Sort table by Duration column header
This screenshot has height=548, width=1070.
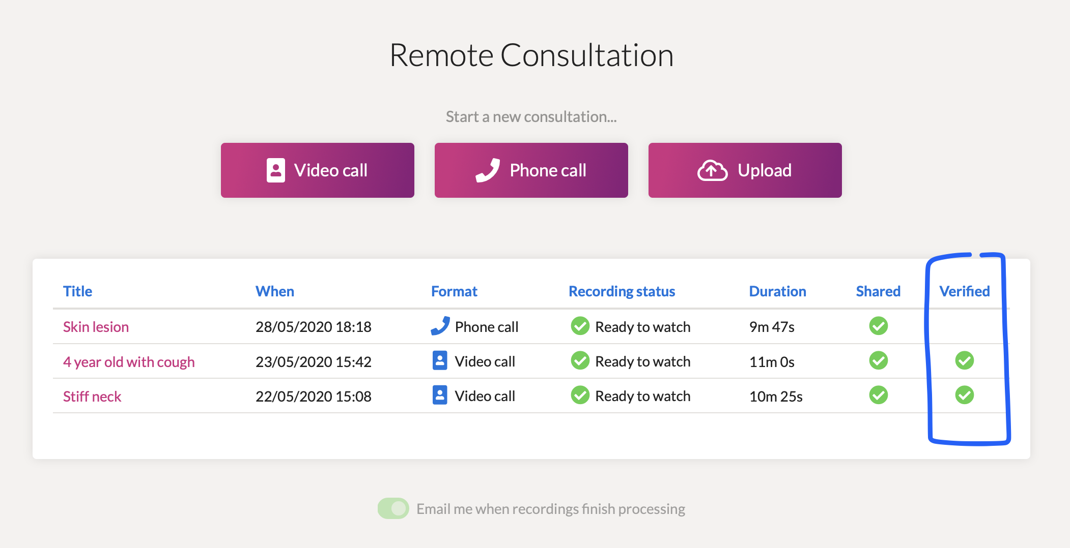coord(777,291)
